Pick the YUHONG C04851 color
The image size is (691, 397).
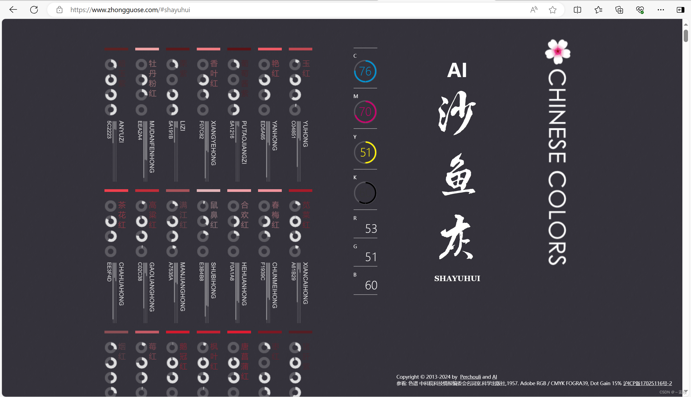[300, 115]
